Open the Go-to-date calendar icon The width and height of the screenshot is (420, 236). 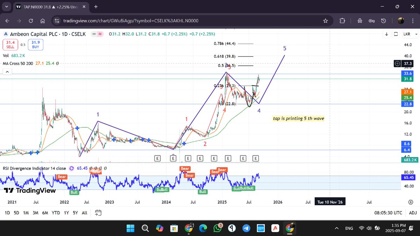click(98, 212)
